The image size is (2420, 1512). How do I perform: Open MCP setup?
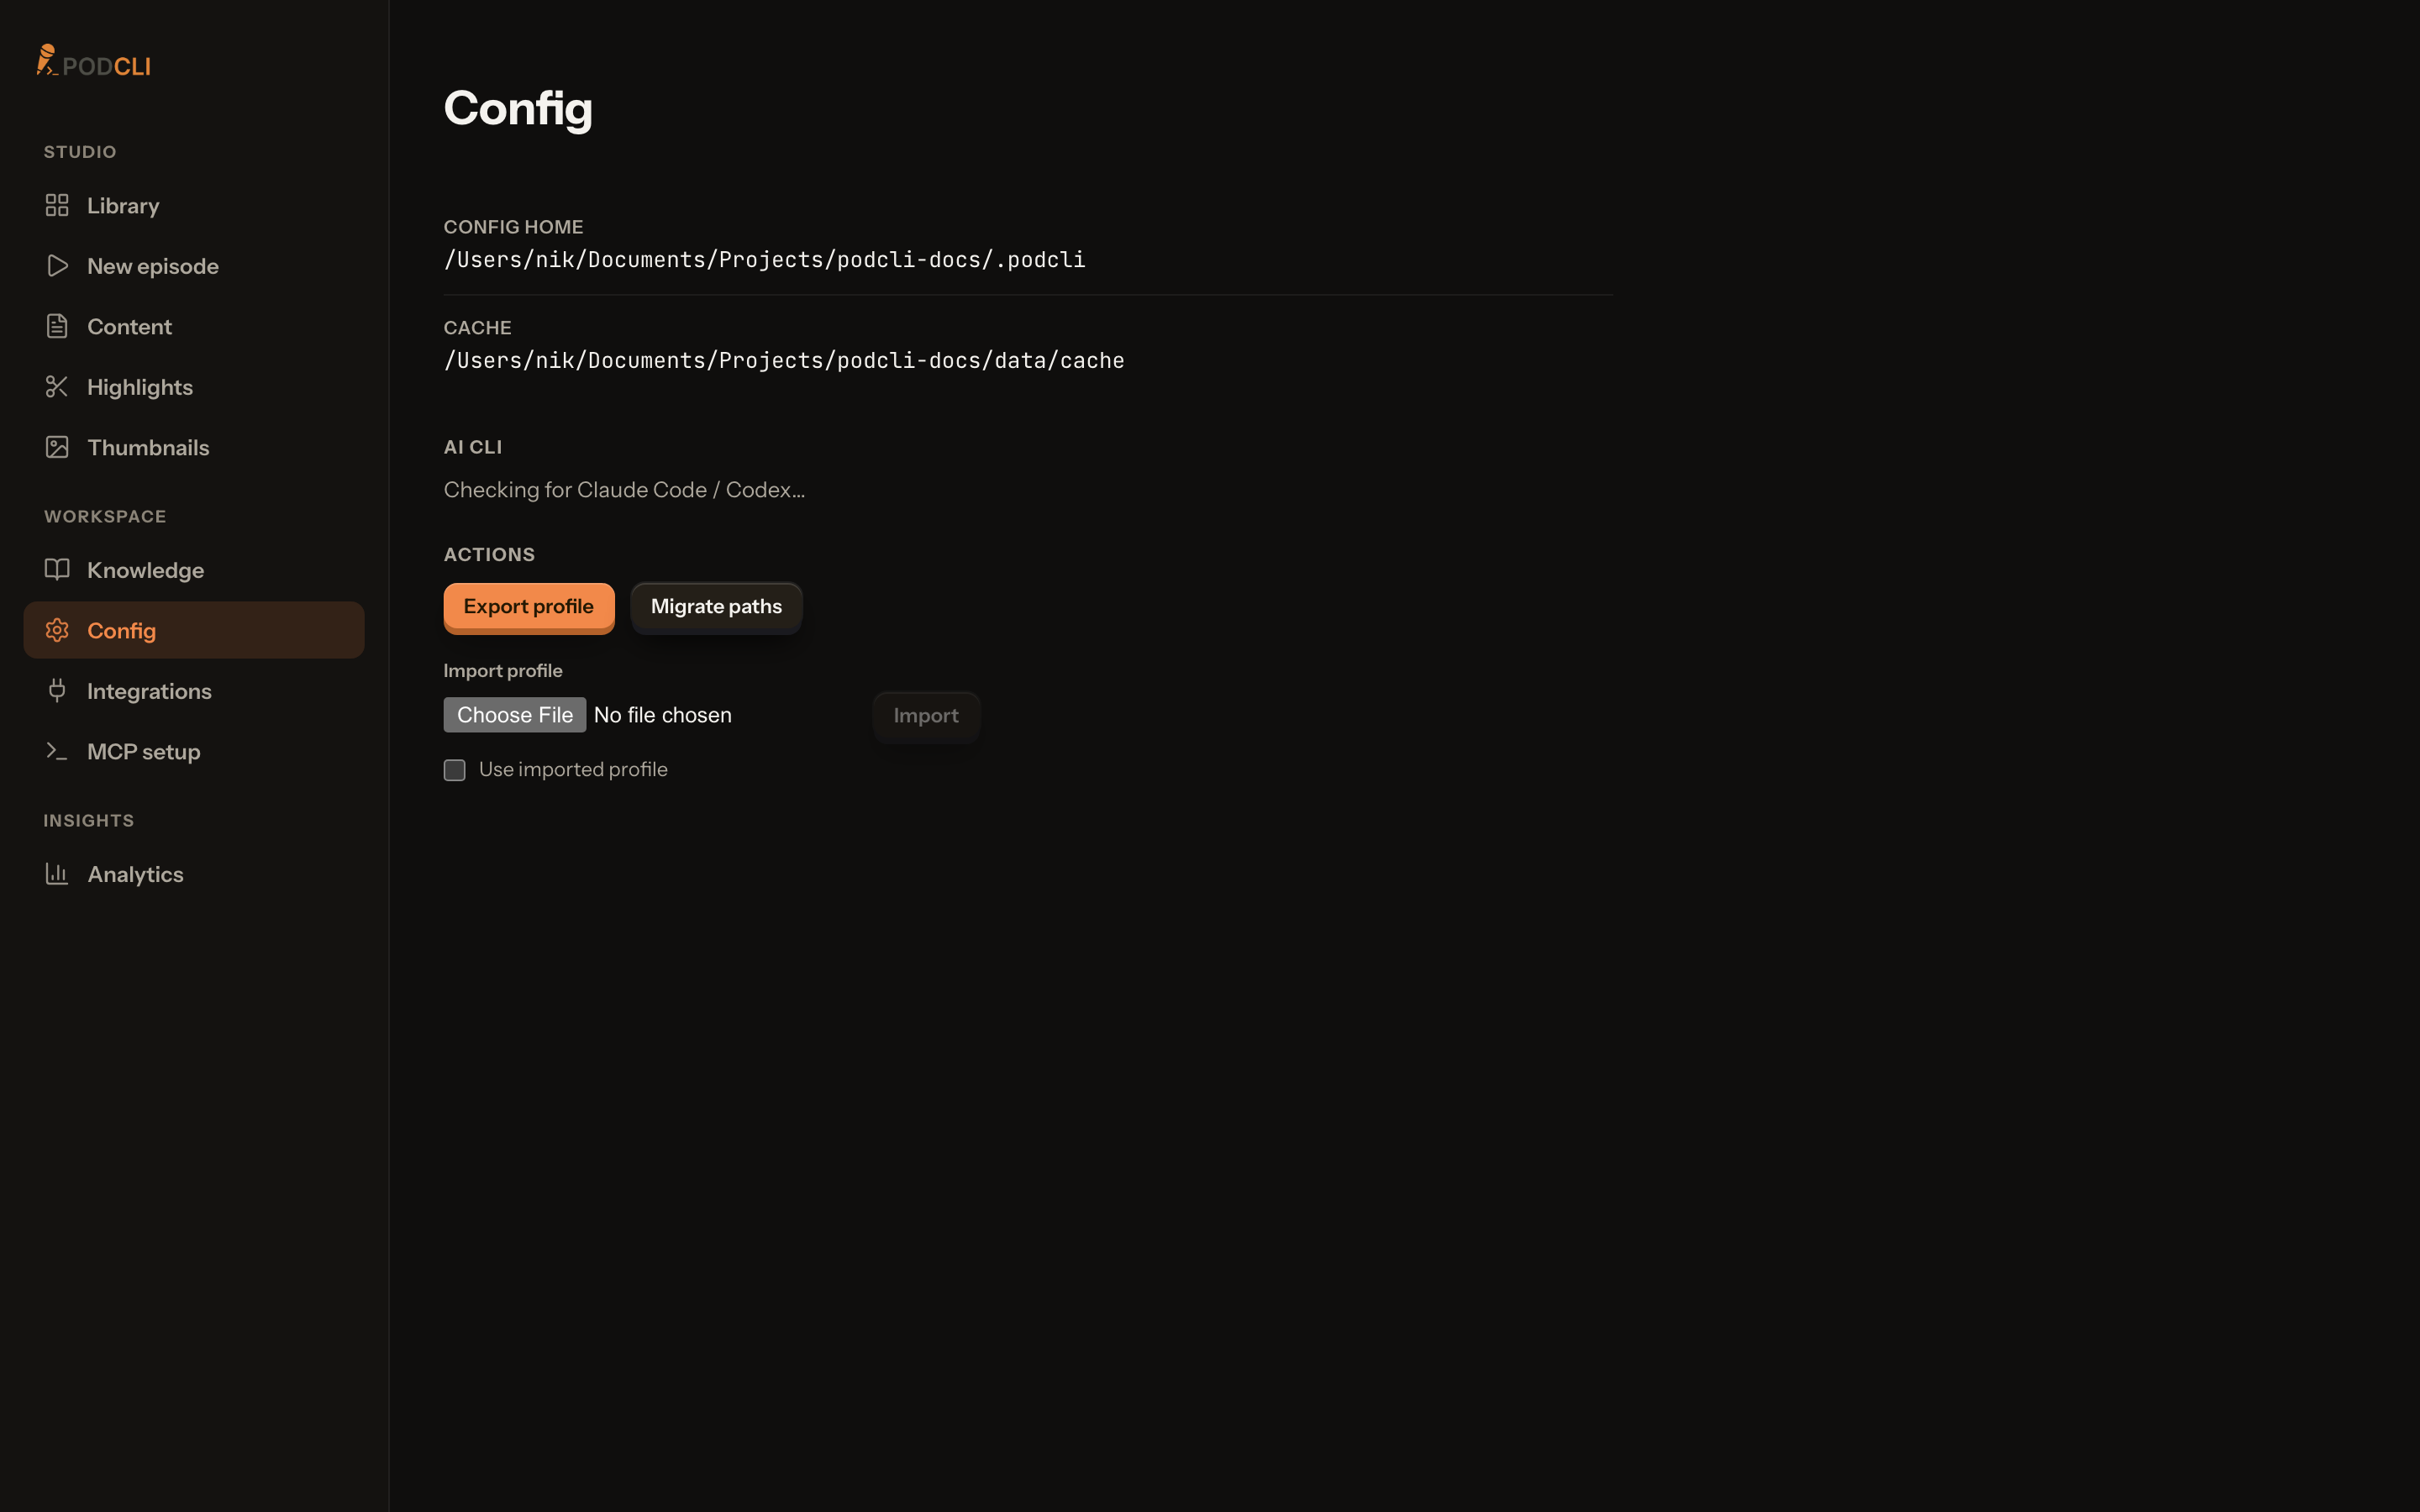[x=194, y=751]
